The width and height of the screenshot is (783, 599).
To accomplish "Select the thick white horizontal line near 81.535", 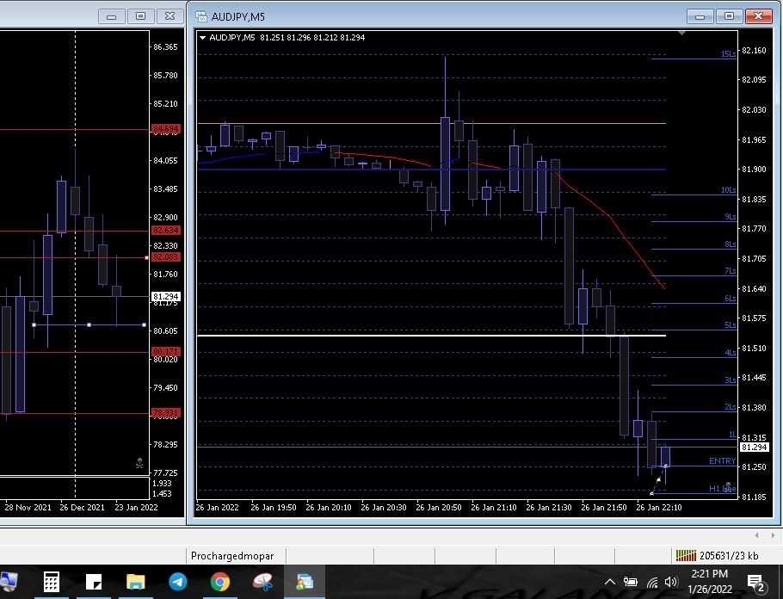I will pos(431,336).
